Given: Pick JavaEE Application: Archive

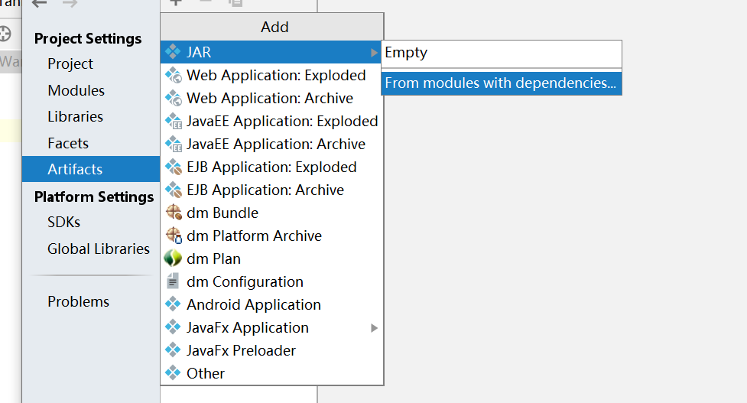Looking at the screenshot, I should pyautogui.click(x=271, y=144).
